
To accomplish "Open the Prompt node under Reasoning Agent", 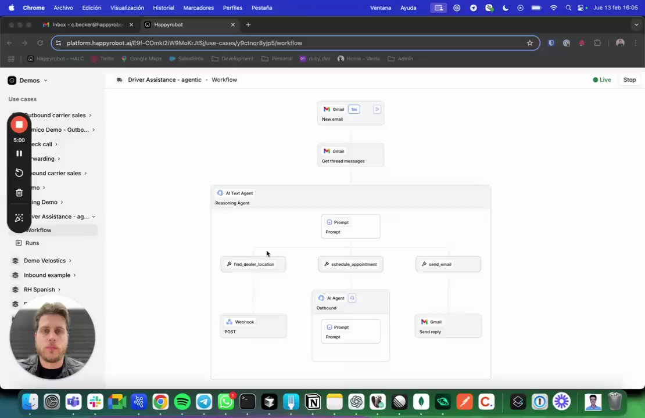I will [350, 226].
